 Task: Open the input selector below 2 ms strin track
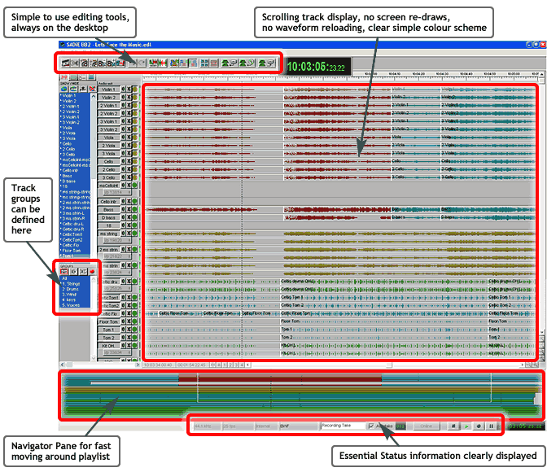[x=117, y=256]
